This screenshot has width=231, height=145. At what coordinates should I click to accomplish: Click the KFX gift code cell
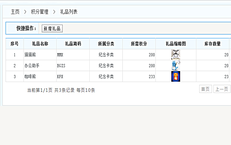tap(60, 77)
